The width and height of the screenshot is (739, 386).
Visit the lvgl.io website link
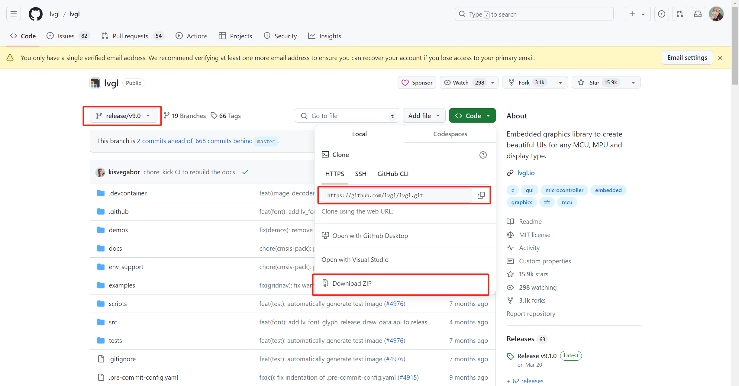point(526,173)
